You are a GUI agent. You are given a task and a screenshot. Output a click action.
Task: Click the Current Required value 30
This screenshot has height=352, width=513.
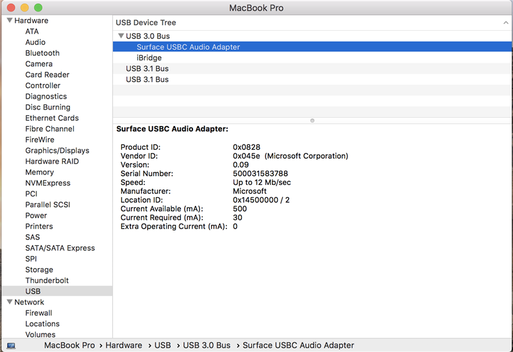pyautogui.click(x=237, y=218)
